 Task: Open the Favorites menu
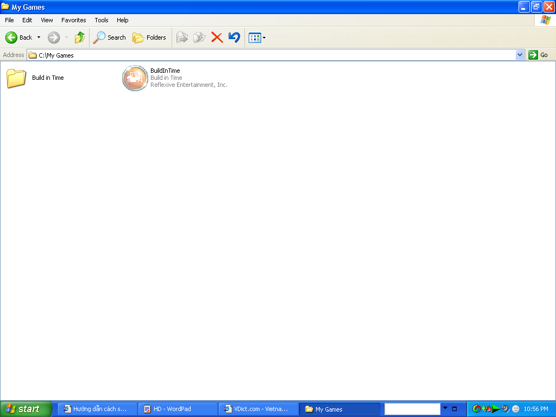click(x=73, y=20)
